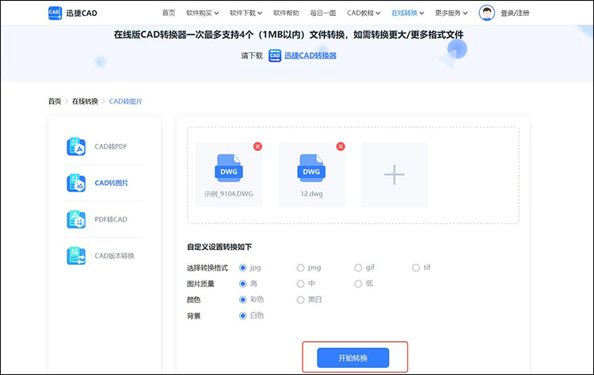Choose 中 image quality option

click(x=300, y=284)
